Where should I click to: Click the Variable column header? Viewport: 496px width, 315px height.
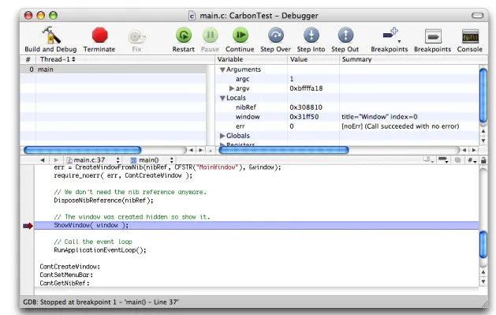(252, 59)
